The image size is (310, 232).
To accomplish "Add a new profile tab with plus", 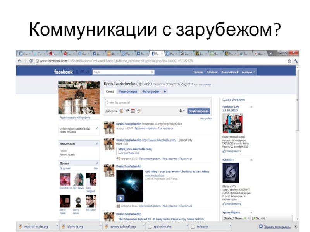I will pos(165,91).
